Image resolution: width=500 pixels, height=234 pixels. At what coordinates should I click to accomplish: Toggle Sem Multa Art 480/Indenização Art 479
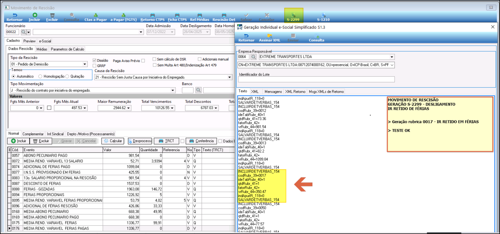click(x=155, y=65)
